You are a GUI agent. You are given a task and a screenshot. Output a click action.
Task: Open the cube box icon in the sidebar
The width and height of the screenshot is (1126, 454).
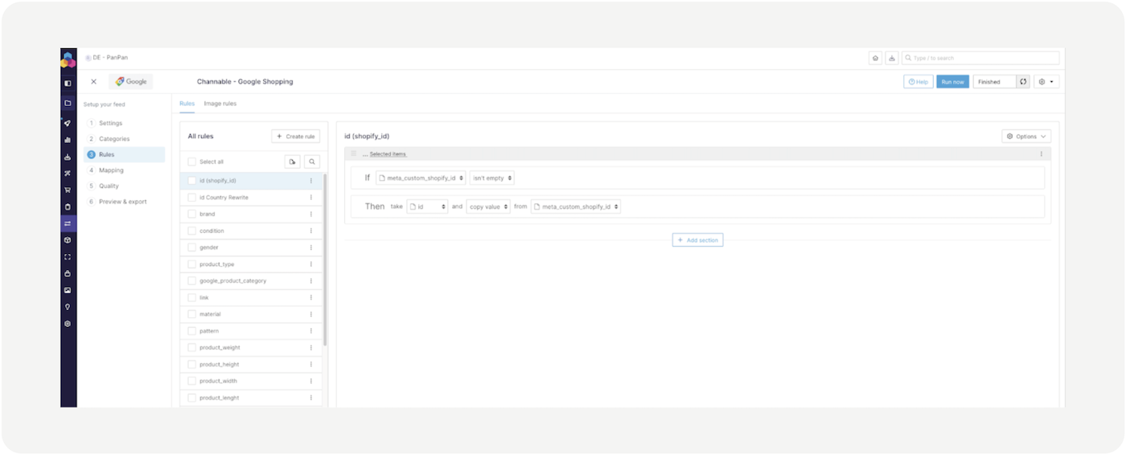pos(68,240)
